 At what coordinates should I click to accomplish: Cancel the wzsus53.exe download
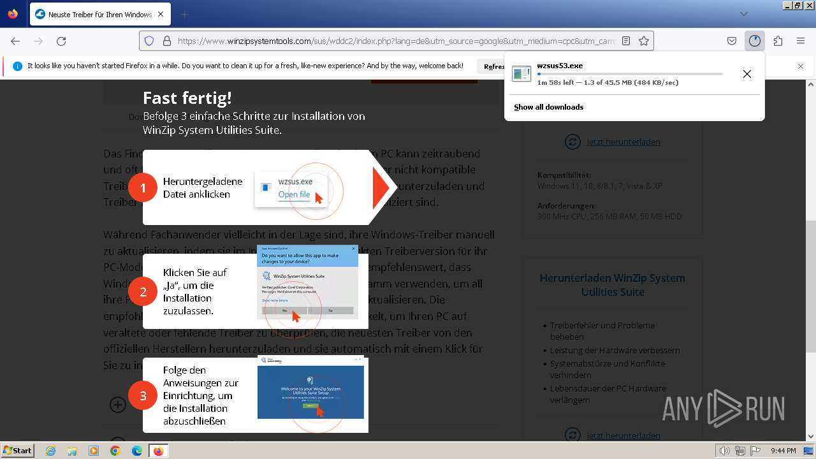[x=747, y=74]
